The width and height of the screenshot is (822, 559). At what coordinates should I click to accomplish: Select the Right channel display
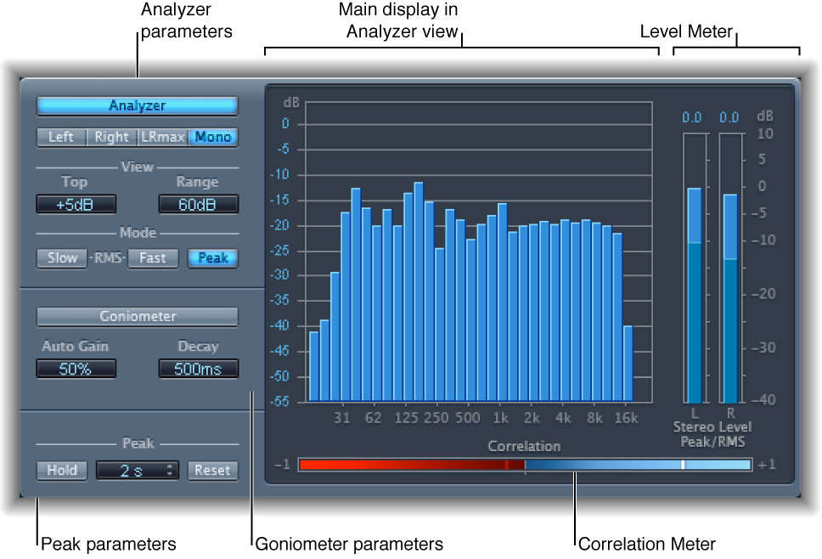[112, 136]
